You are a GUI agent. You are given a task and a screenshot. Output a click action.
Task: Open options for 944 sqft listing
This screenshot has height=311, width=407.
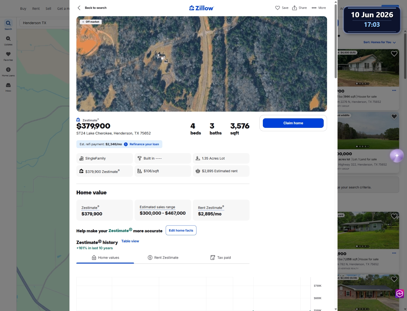tap(394, 90)
